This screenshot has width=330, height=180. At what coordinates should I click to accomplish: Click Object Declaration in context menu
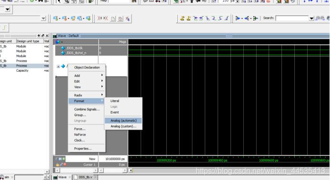click(87, 67)
